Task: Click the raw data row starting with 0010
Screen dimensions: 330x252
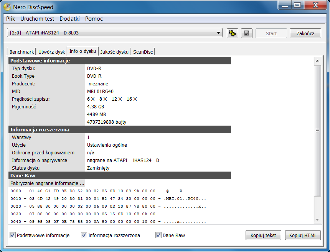Action: click(108, 199)
